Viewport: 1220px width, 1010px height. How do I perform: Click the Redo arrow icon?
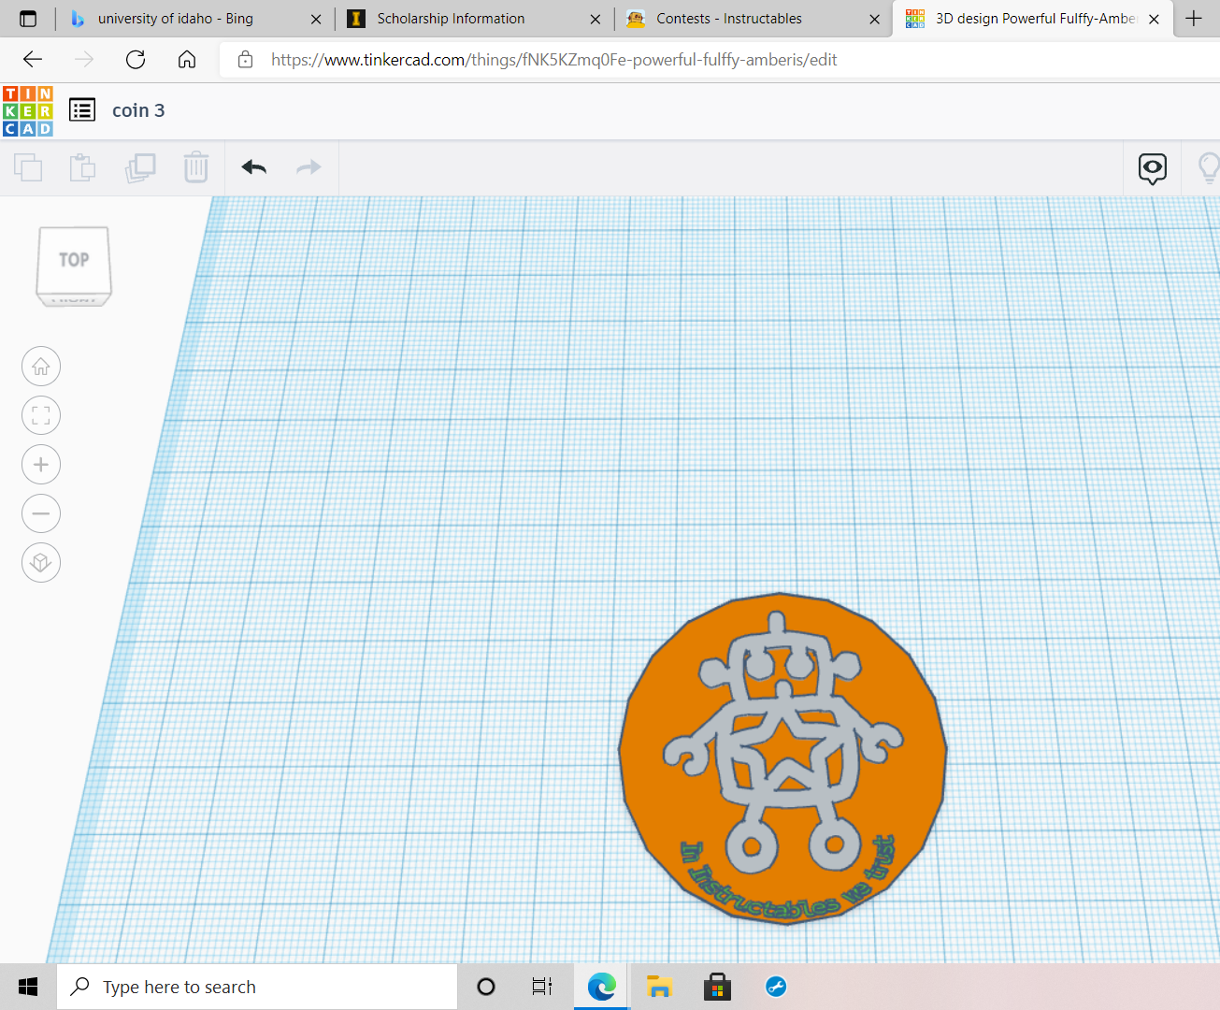309,167
